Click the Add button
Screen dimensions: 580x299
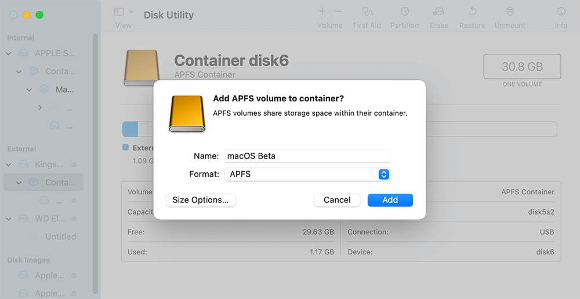tap(390, 200)
